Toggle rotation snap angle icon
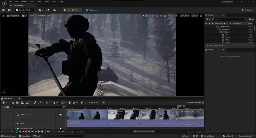Screen dimensions: 256x138 point(173,16)
